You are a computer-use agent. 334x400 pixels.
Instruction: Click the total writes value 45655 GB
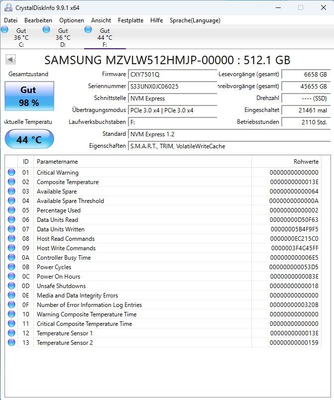pyautogui.click(x=306, y=87)
